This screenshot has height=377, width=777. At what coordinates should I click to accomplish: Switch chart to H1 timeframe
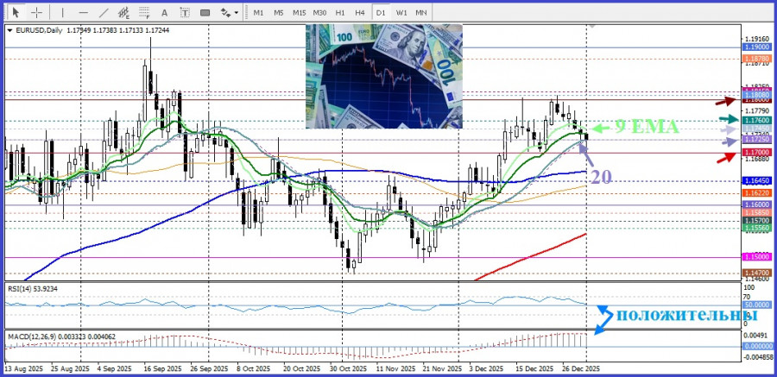coord(340,12)
